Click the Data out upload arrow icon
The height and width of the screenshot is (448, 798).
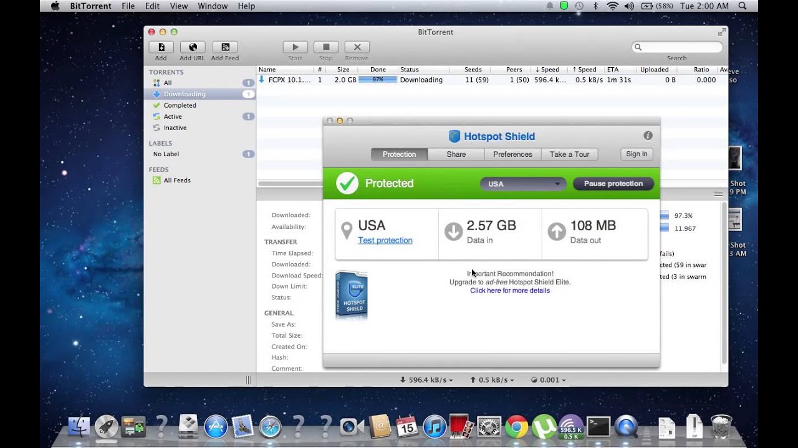point(557,231)
